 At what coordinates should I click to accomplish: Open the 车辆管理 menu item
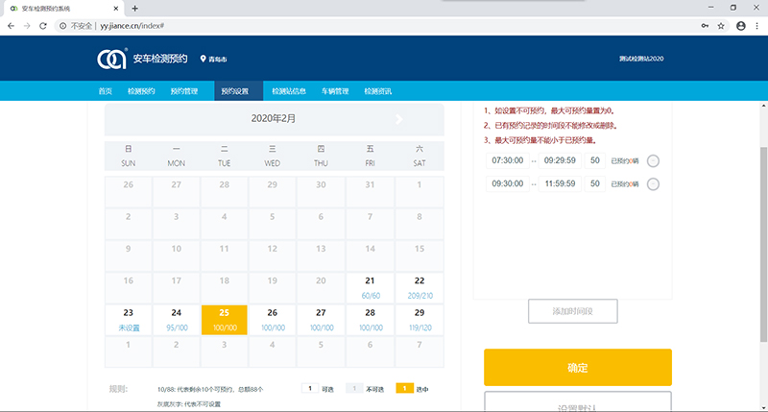point(335,91)
